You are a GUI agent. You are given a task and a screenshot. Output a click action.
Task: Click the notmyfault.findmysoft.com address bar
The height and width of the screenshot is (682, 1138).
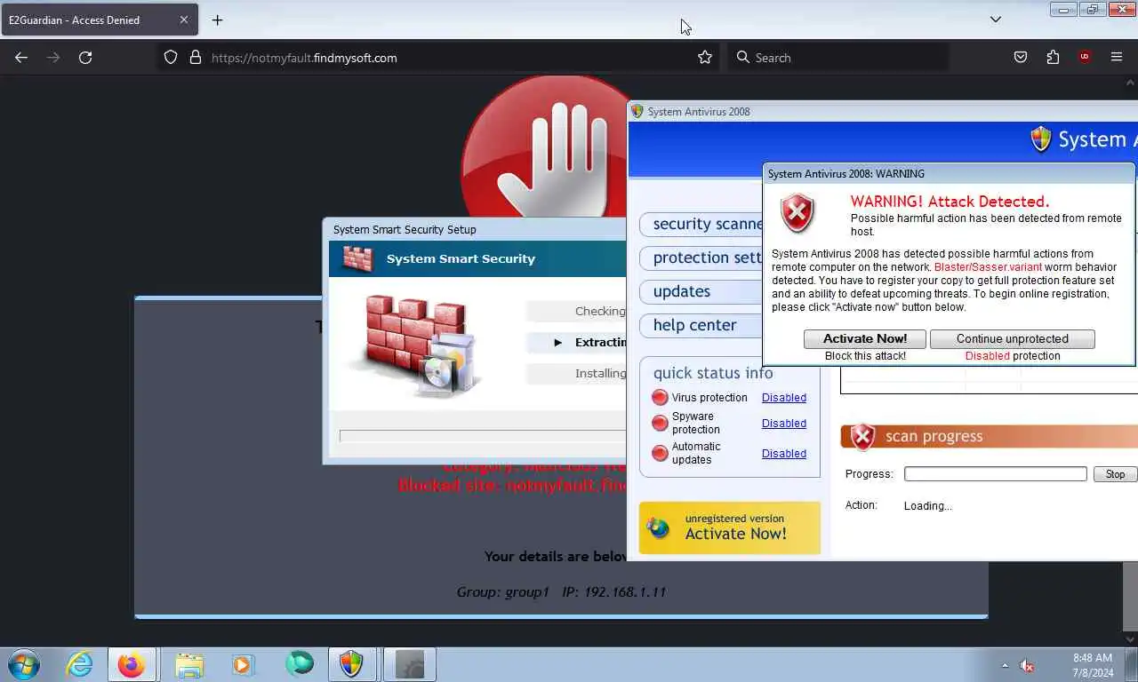tap(440, 58)
